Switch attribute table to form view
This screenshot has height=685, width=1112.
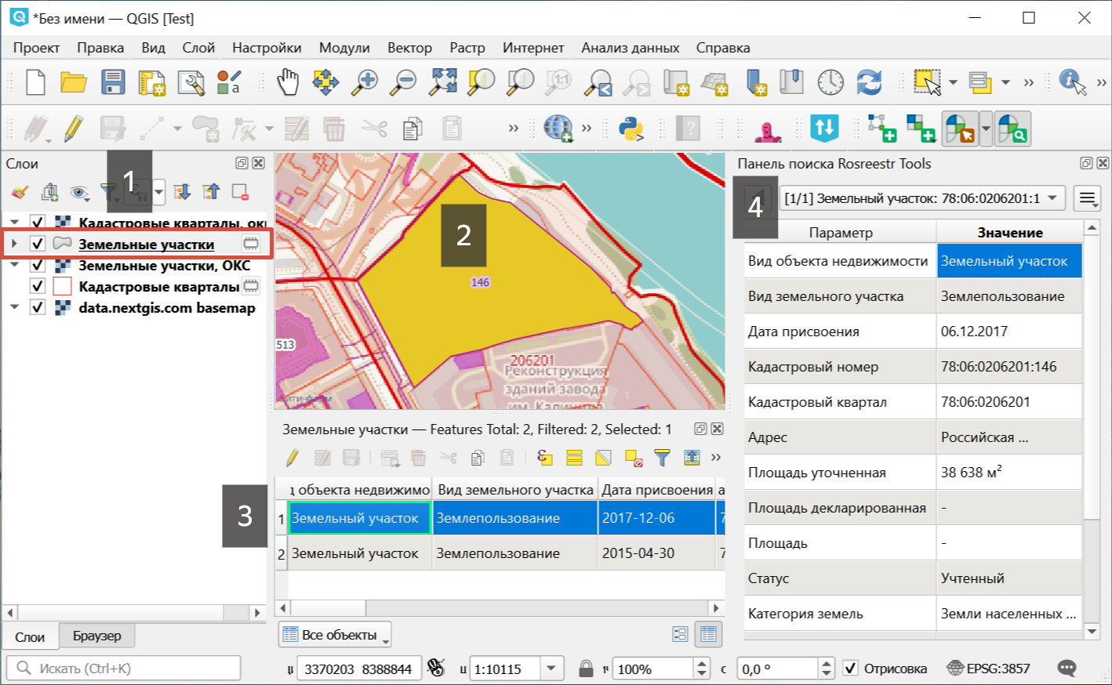tap(680, 634)
